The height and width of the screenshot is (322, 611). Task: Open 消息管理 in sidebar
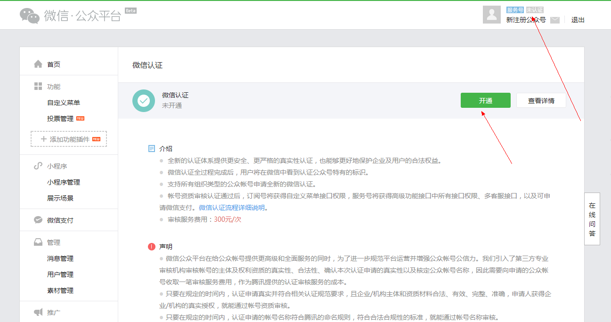pos(60,258)
